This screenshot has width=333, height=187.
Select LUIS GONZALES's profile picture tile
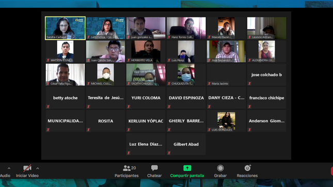pyautogui.click(x=227, y=121)
